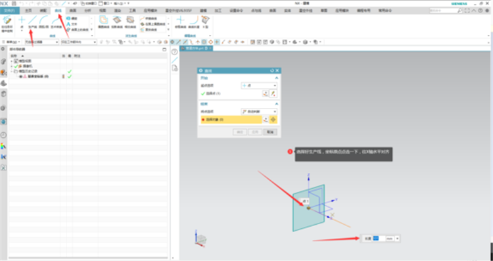The width and height of the screenshot is (493, 261).
Task: Toggle the checkmark next to Camera node
Action: tap(16, 66)
